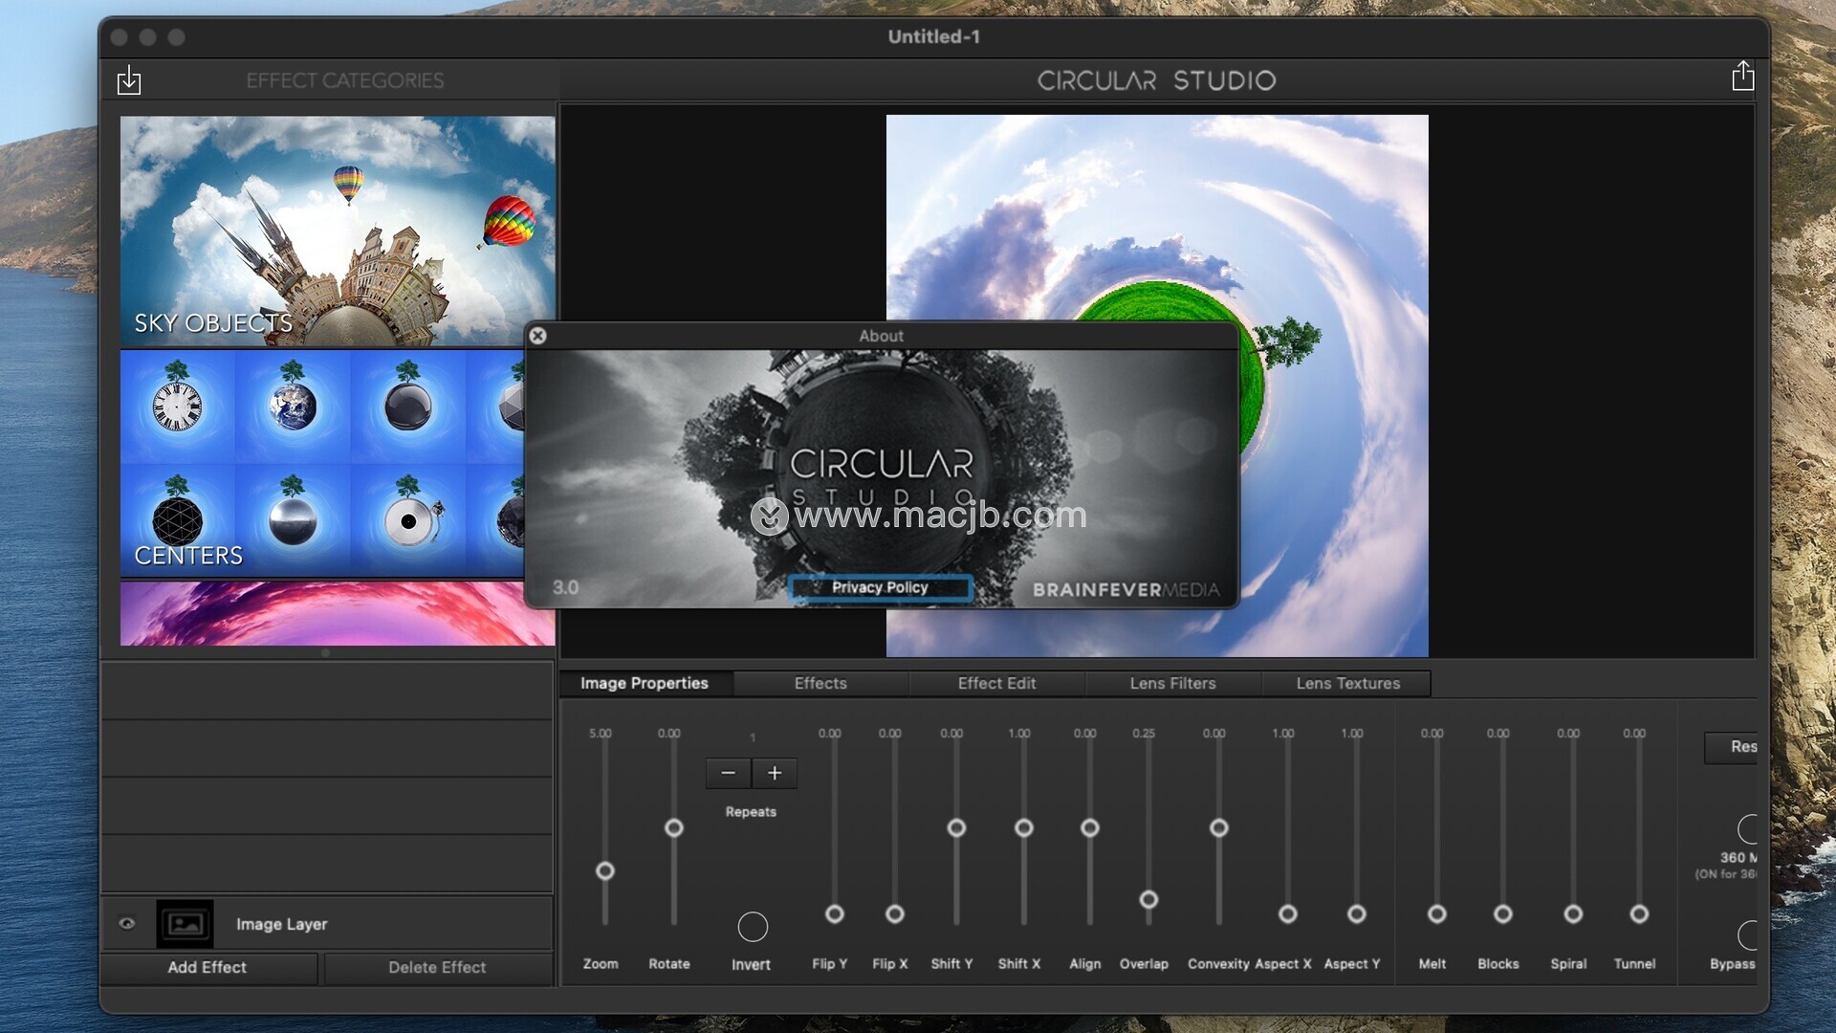Open the Effect Edit tab
This screenshot has height=1033, width=1836.
(996, 683)
